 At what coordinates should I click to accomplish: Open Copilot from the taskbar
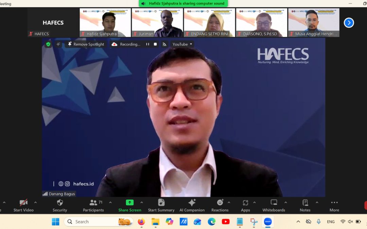coord(170,222)
